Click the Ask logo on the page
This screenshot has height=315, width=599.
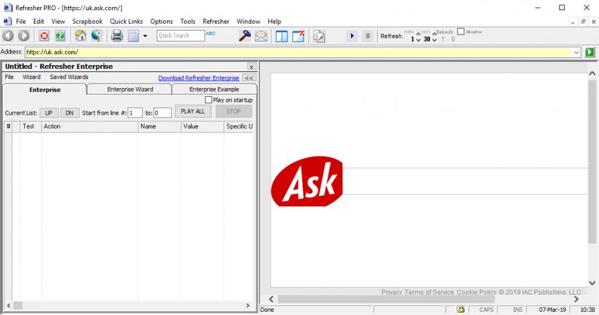coord(307,181)
